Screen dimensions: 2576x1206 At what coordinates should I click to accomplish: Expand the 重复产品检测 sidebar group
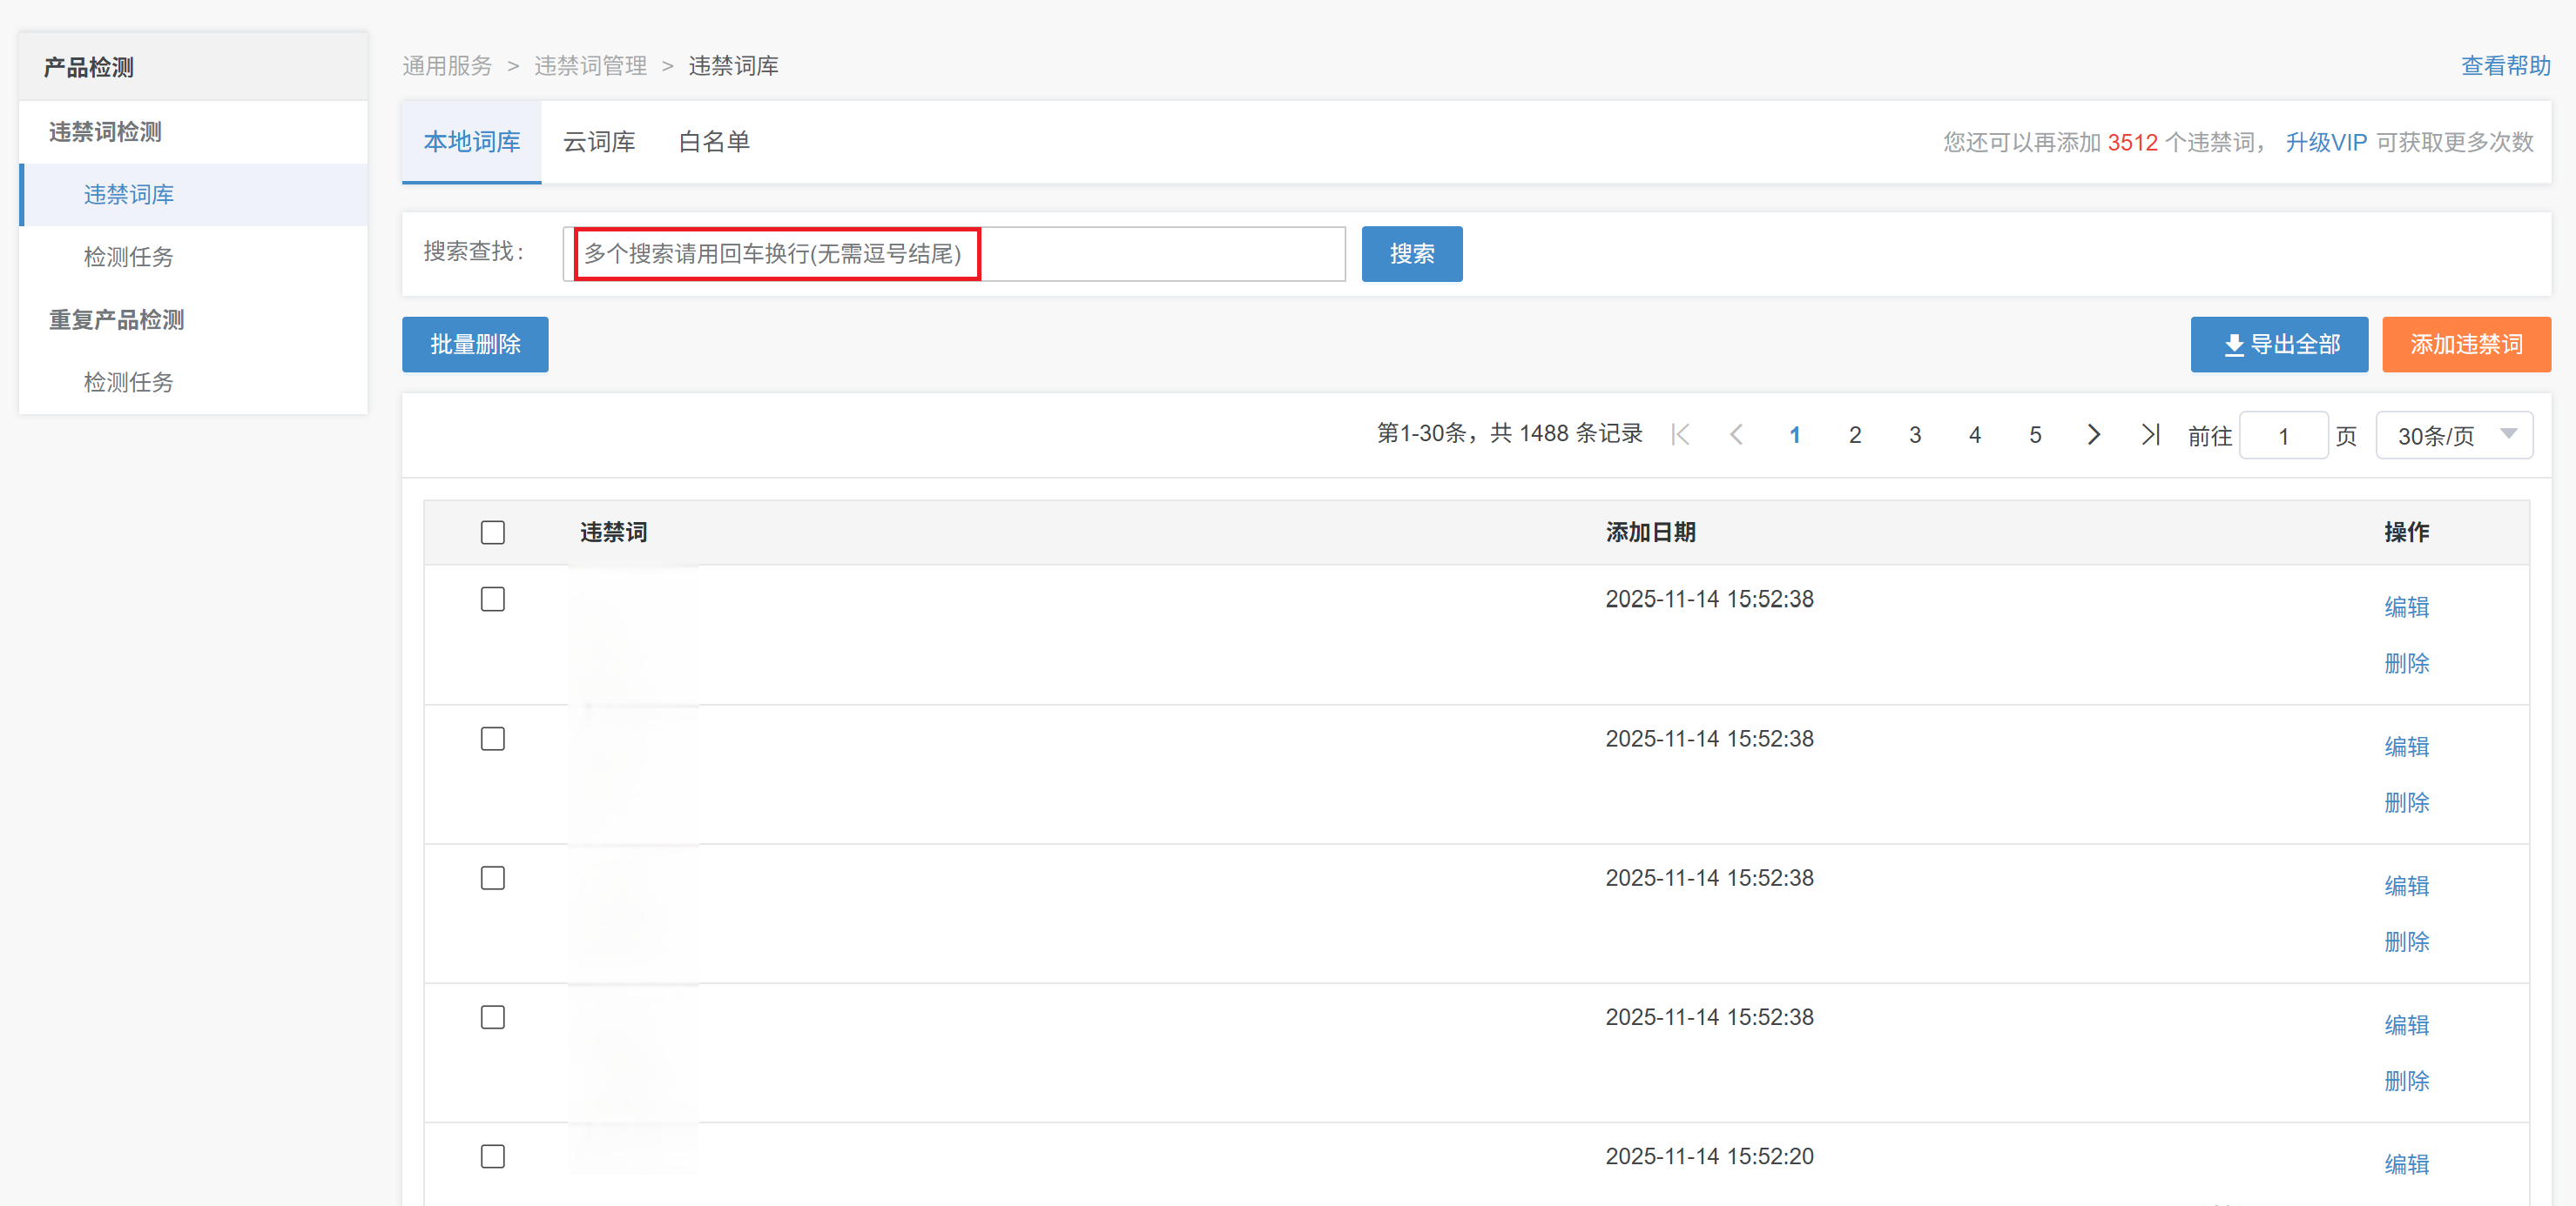click(116, 319)
